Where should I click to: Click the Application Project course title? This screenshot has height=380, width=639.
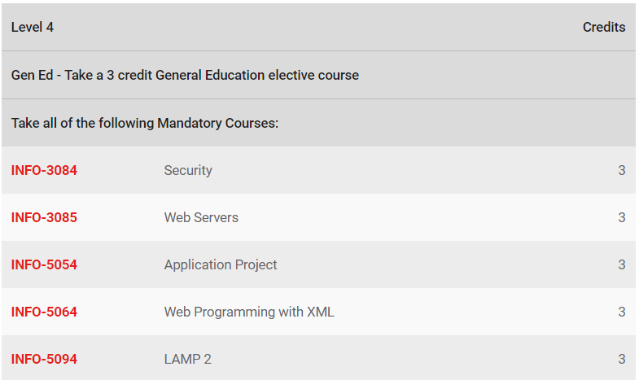tap(221, 264)
